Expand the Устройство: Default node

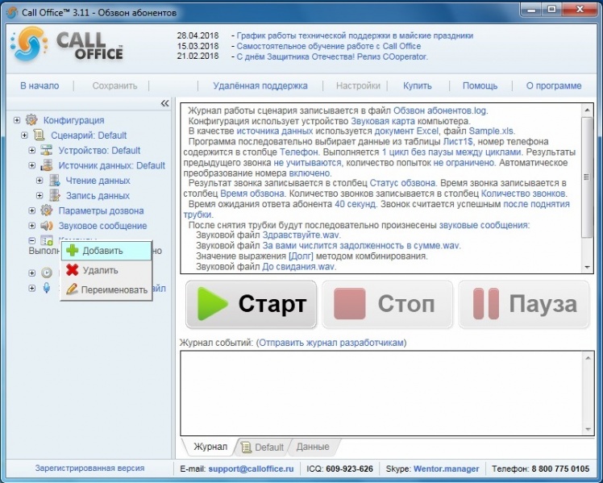point(32,150)
